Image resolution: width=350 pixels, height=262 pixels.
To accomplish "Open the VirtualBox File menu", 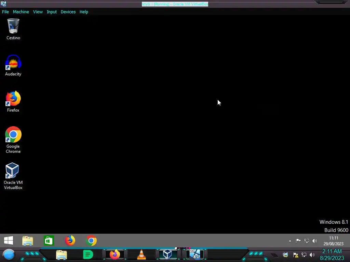I will pyautogui.click(x=5, y=12).
